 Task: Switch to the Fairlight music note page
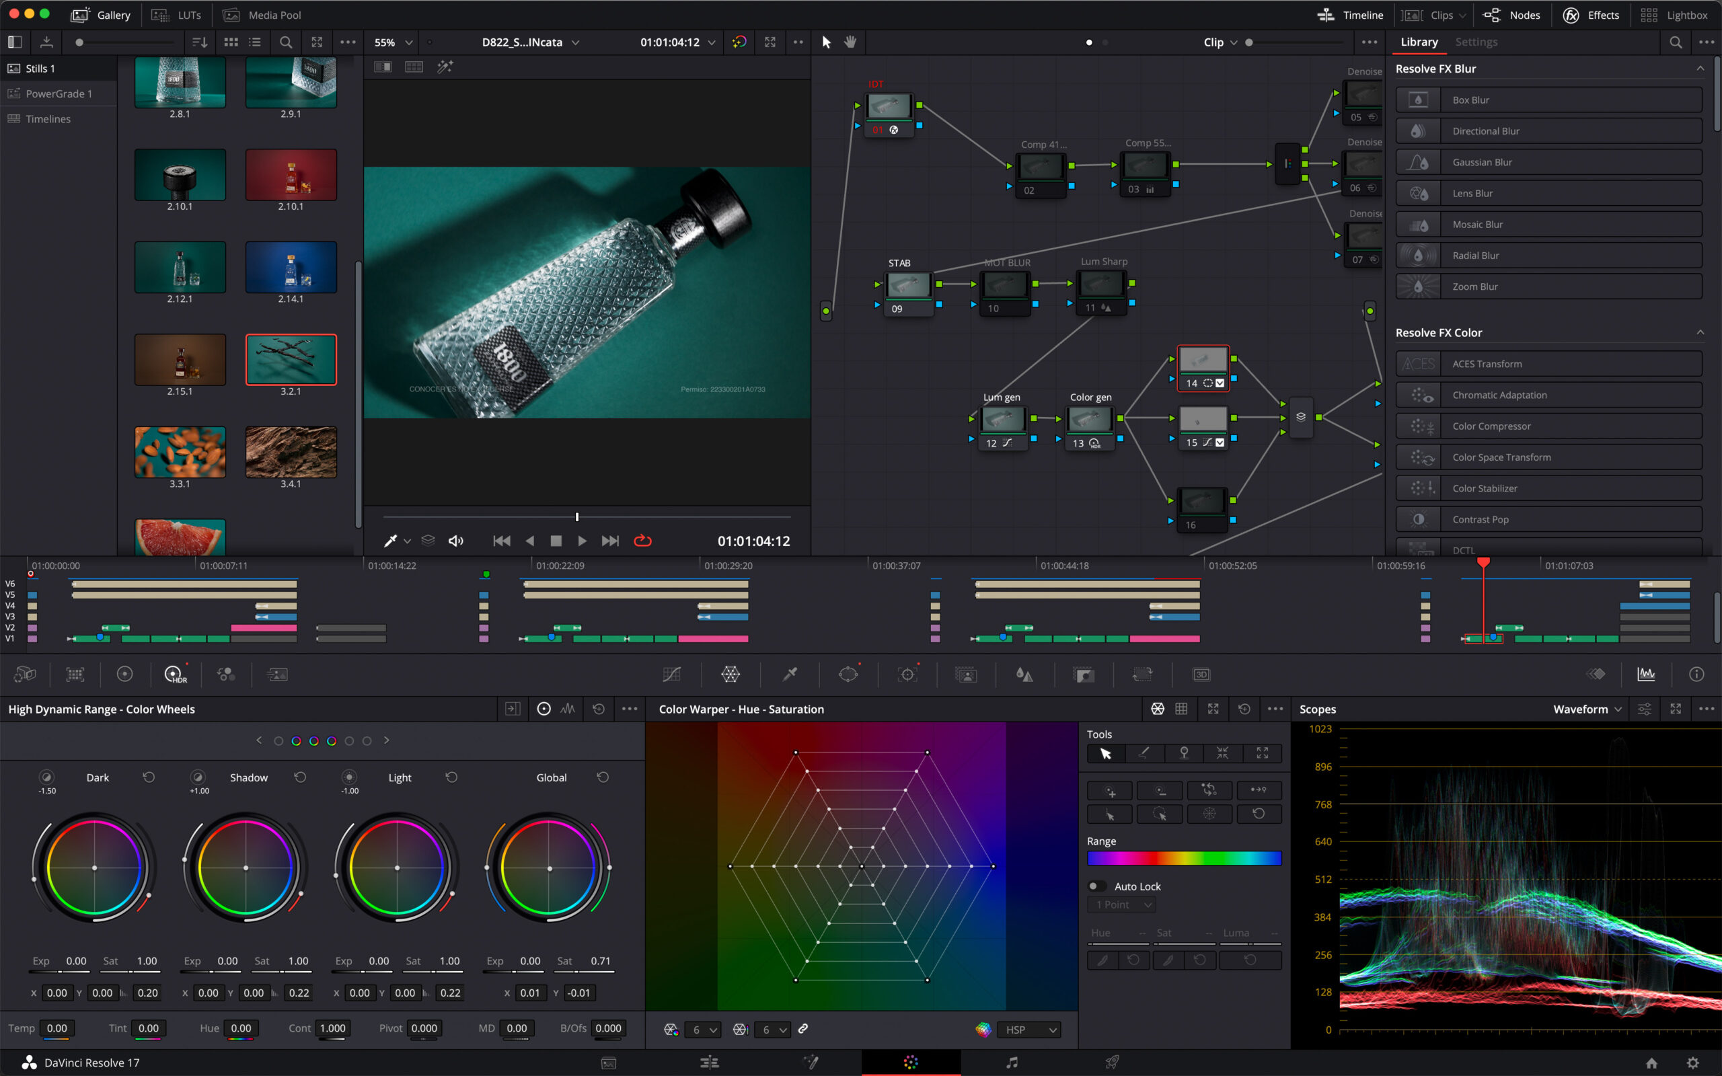point(1012,1063)
